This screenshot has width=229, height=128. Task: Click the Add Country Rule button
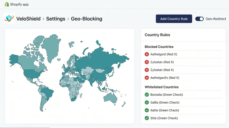coord(174,19)
